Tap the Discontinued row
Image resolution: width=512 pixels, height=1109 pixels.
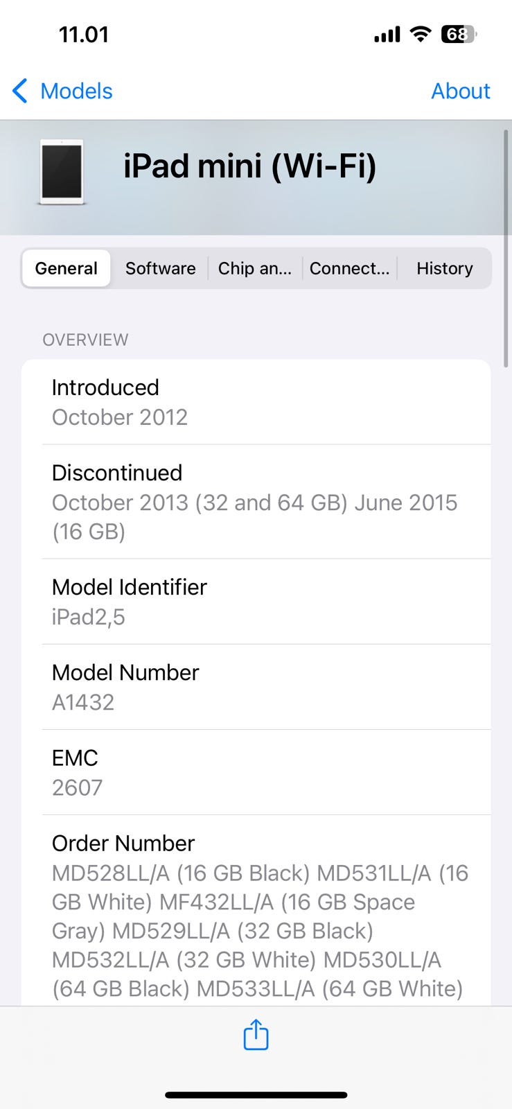[256, 502]
